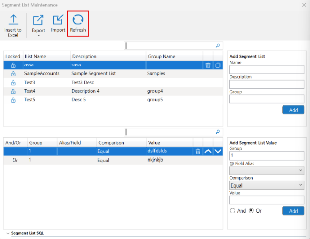Click the Import icon in toolbar
Screen dimensions: 310x239
tap(58, 21)
